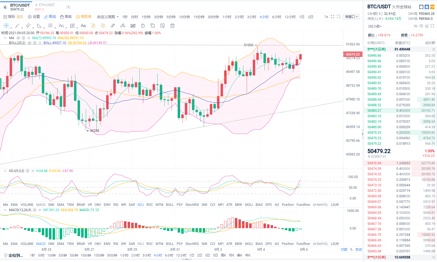Click the copy drawings icon
This screenshot has height=262, width=437.
pyautogui.click(x=153, y=26)
